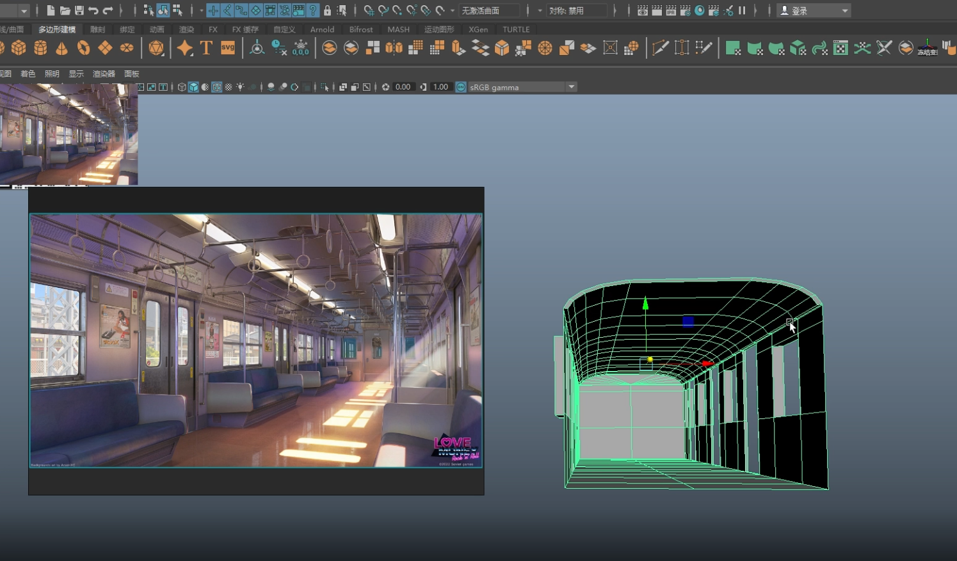Screen dimensions: 957x561
Task: Click the exposure value field showing 0.00
Action: 403,87
